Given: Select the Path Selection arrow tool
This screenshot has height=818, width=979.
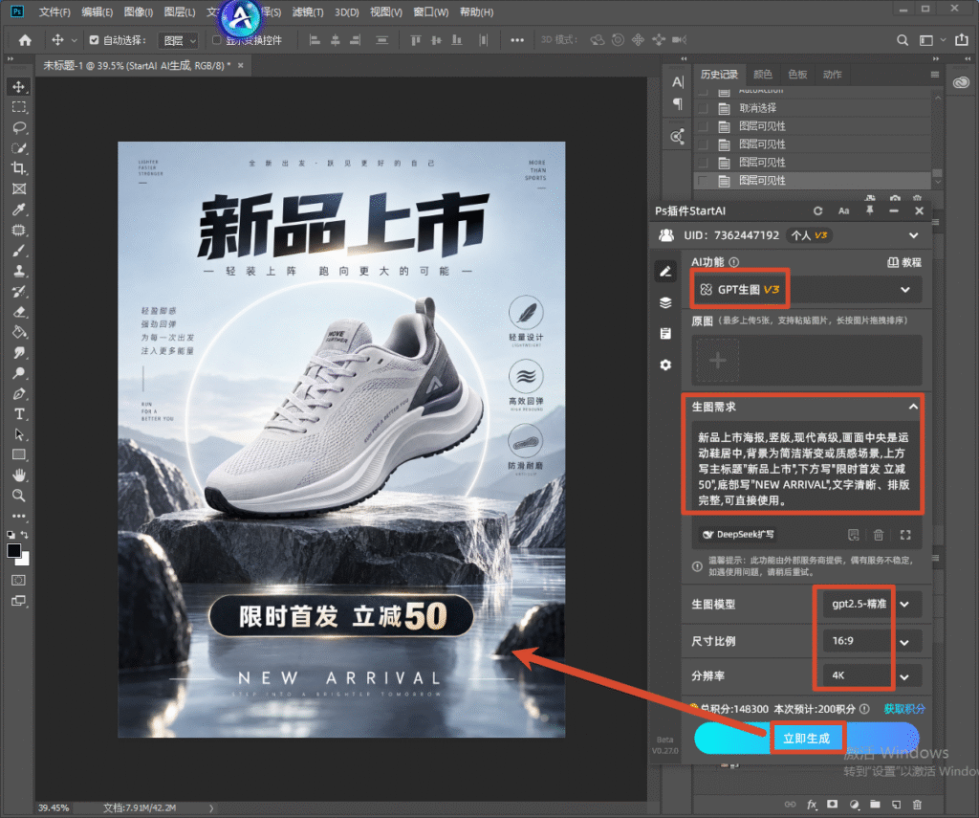Looking at the screenshot, I should 19,434.
